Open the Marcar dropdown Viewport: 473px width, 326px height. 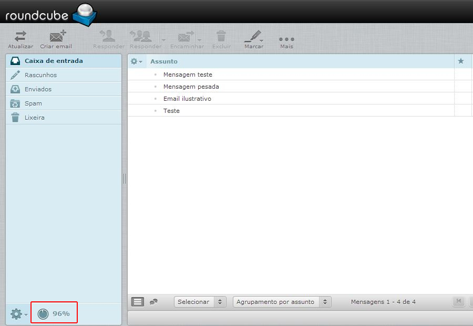254,39
